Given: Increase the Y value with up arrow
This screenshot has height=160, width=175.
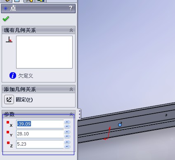Looking at the screenshot, I should click(67, 132).
